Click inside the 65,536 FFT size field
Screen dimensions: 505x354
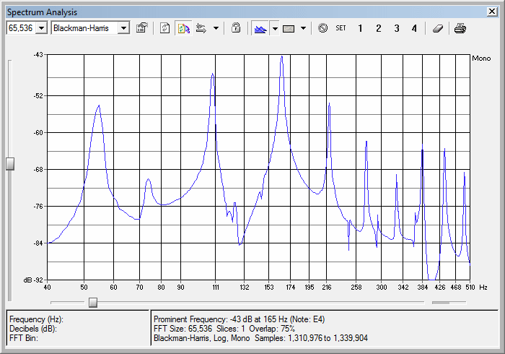21,28
